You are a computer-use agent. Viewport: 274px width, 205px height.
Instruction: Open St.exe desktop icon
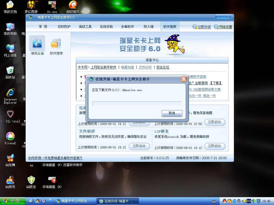click(x=52, y=7)
